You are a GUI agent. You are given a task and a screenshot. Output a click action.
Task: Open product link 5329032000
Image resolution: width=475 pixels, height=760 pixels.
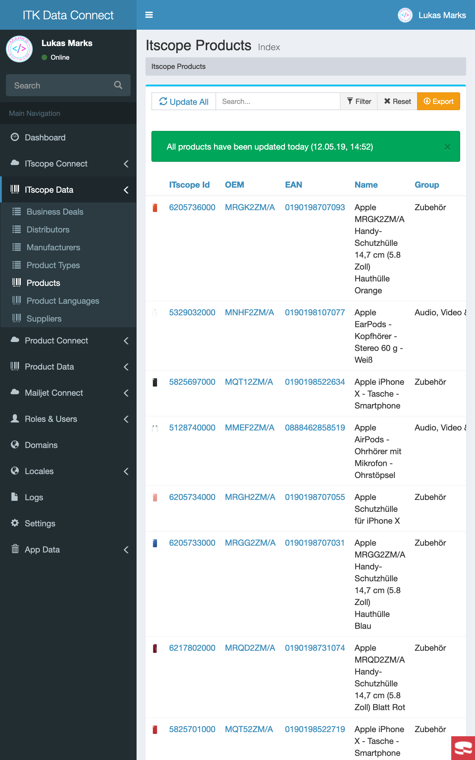click(192, 313)
